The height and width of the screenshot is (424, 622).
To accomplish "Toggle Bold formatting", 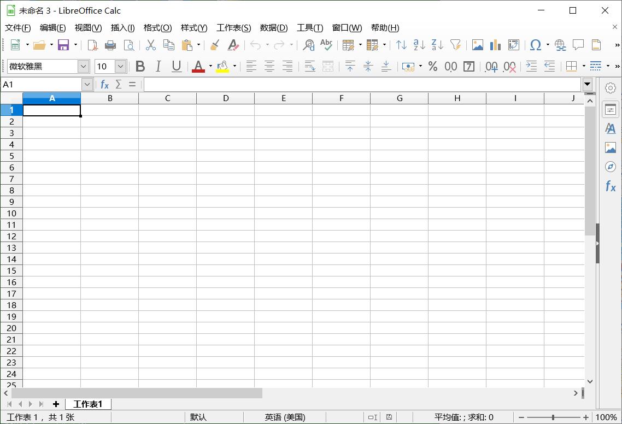I will [140, 66].
